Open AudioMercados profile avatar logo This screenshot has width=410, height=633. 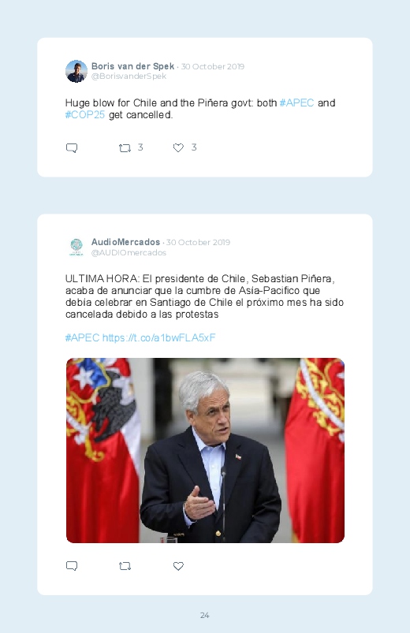pyautogui.click(x=76, y=247)
